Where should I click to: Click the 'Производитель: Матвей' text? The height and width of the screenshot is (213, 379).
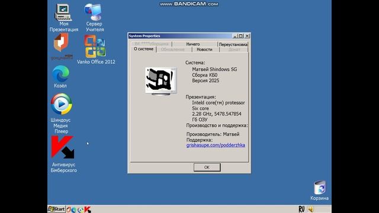click(x=213, y=134)
